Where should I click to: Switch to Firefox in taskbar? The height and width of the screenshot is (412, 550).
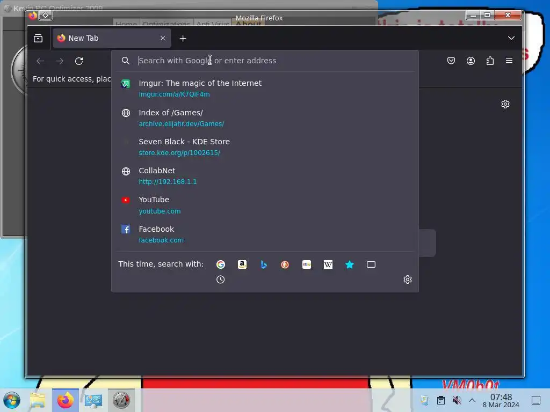[65, 400]
